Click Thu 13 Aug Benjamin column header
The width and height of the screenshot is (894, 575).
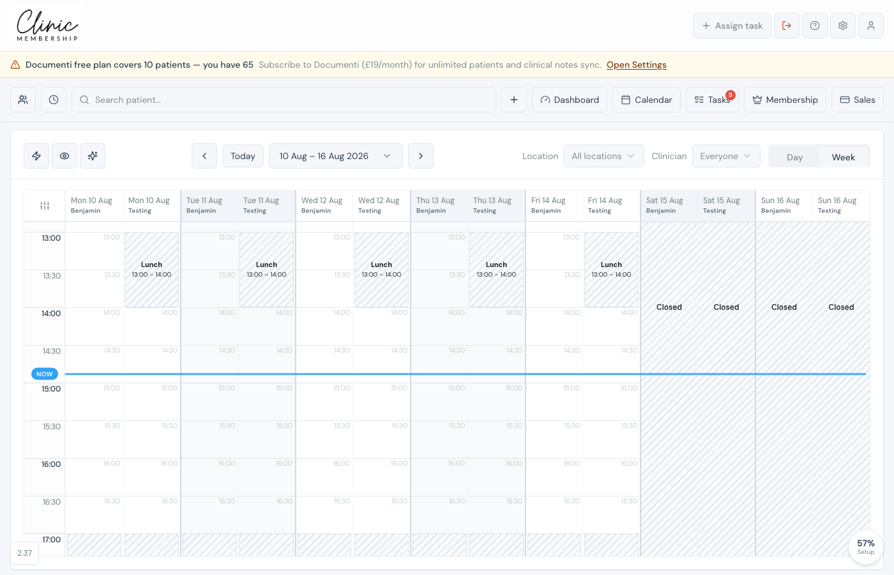click(439, 205)
